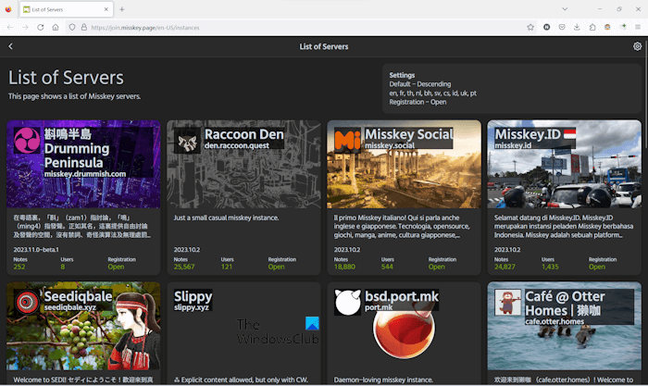
Task: Expand the list all tabs dropdown arrow
Action: (565, 9)
